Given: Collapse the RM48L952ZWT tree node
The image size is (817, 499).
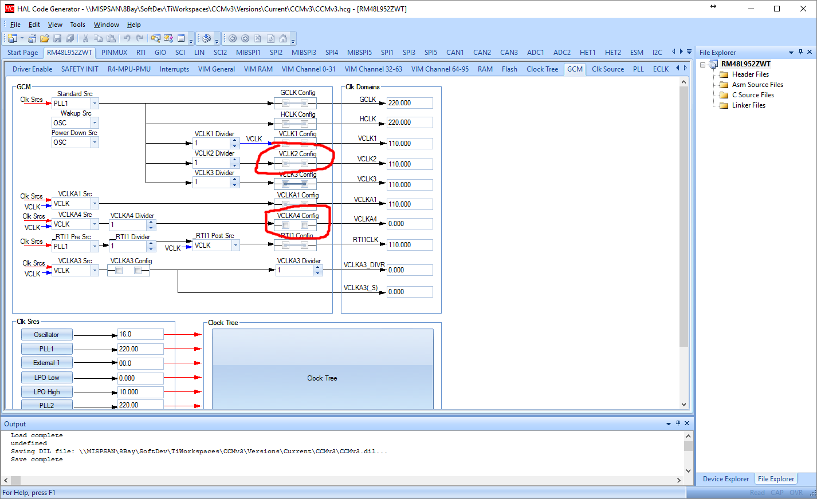Looking at the screenshot, I should 703,64.
